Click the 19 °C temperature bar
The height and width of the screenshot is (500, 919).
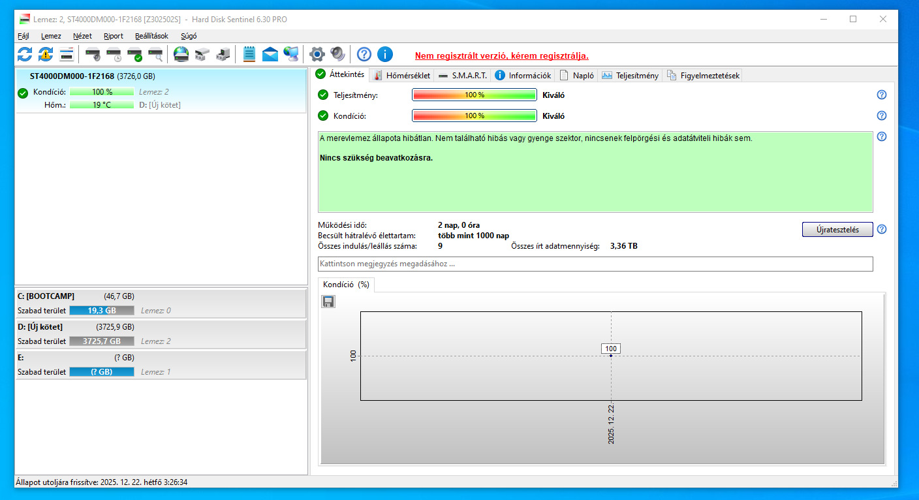[102, 104]
